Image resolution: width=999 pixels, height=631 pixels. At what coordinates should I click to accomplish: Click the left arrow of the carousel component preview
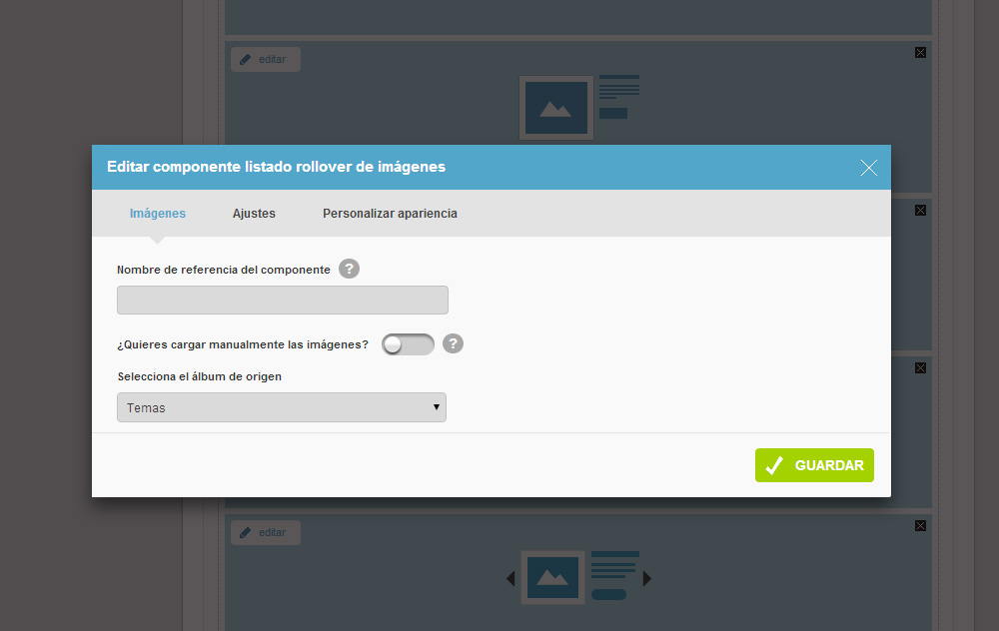[510, 578]
